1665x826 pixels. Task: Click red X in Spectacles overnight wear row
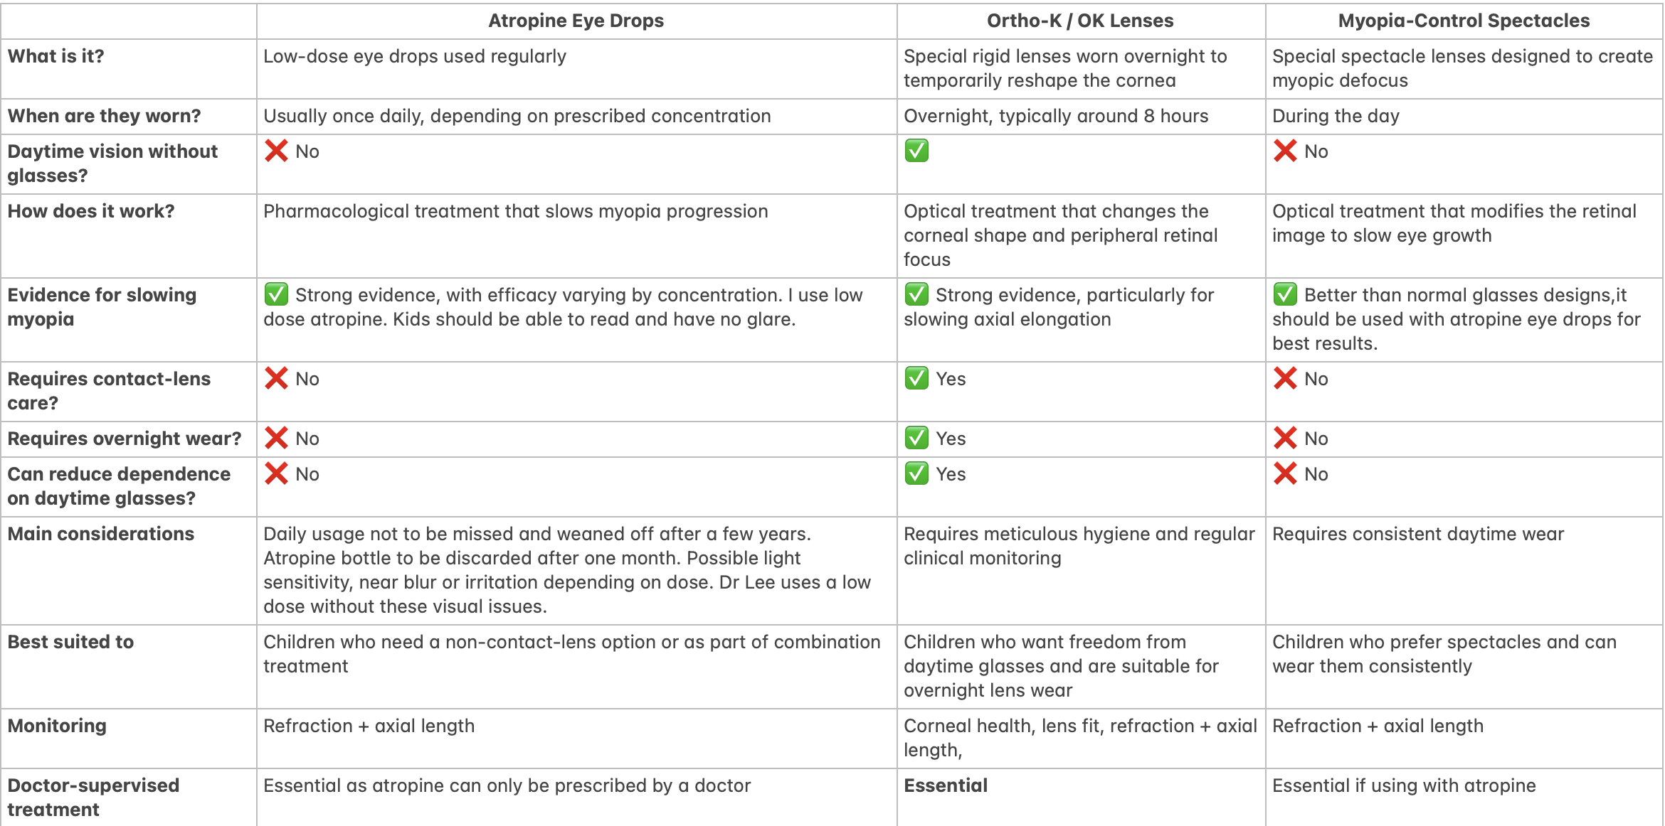coord(1285,438)
